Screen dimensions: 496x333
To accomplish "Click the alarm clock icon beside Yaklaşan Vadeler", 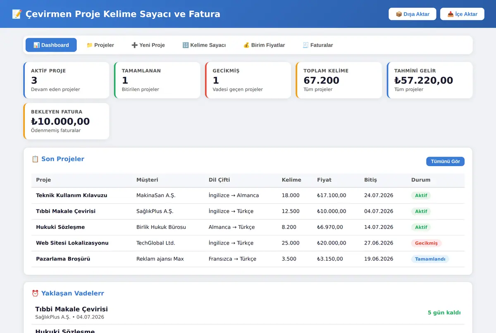I will pyautogui.click(x=35, y=293).
